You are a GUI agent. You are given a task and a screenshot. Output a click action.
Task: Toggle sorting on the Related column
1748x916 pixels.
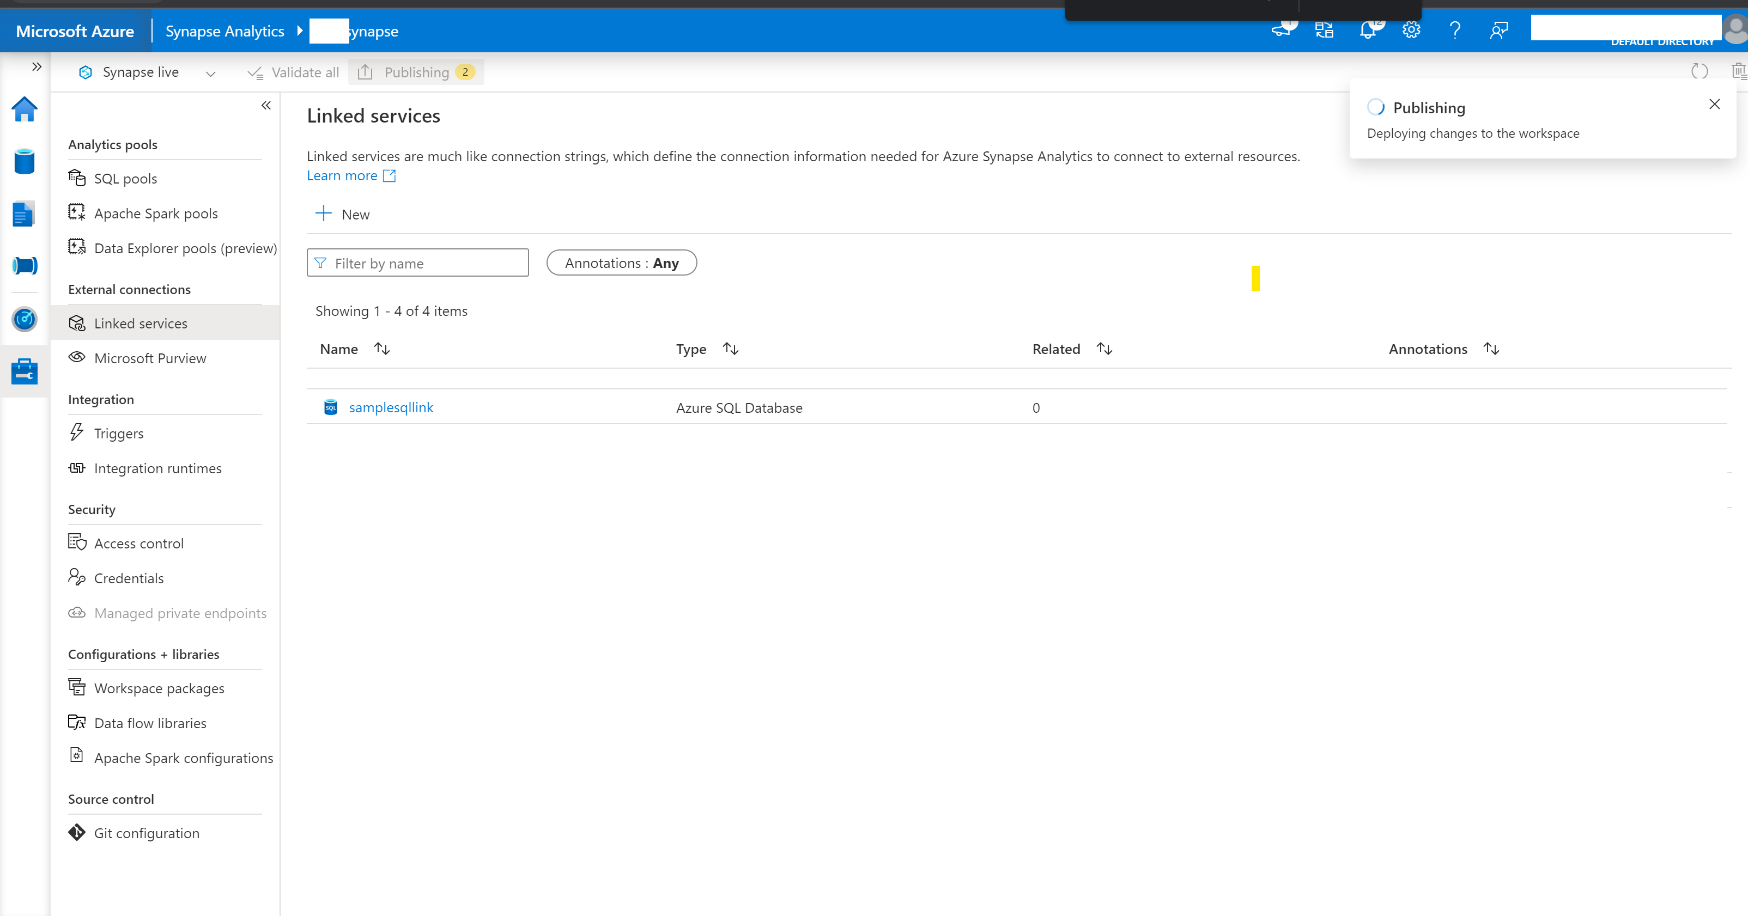[x=1103, y=348]
